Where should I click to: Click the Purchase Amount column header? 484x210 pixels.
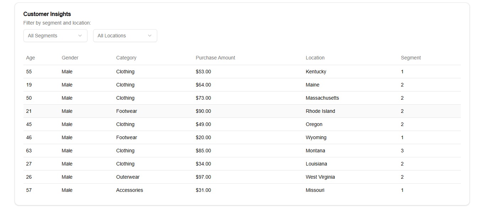pos(216,58)
